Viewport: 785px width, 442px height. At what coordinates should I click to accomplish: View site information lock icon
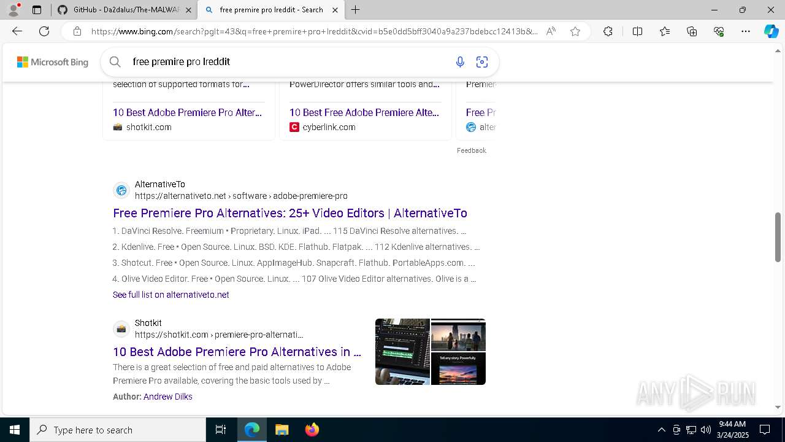(77, 31)
